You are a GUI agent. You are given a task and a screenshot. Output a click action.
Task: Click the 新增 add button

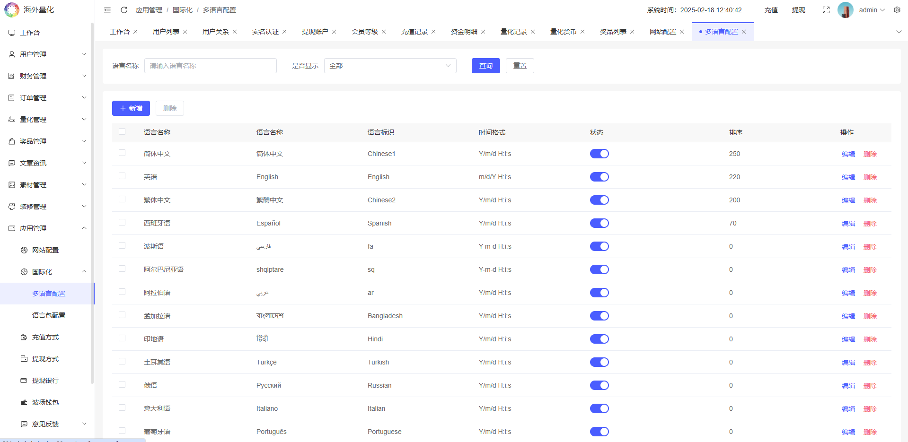click(x=131, y=108)
